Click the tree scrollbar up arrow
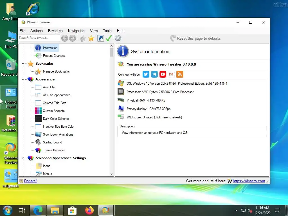 111,46
